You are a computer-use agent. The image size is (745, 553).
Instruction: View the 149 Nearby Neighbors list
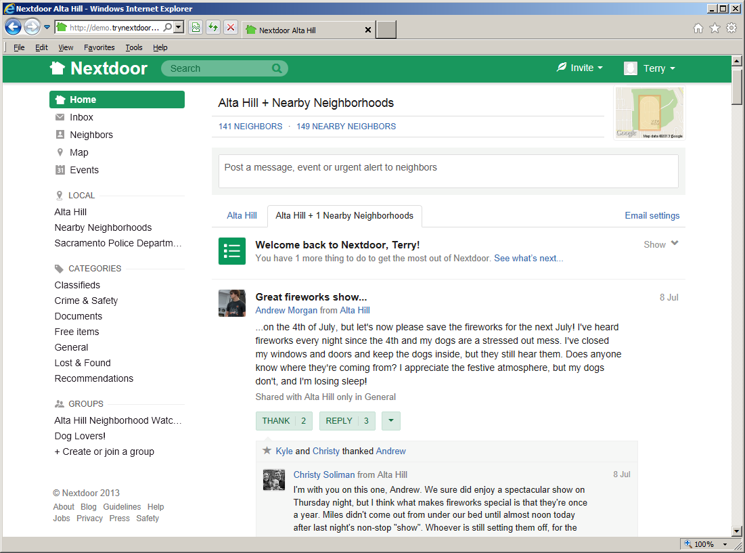tap(346, 127)
